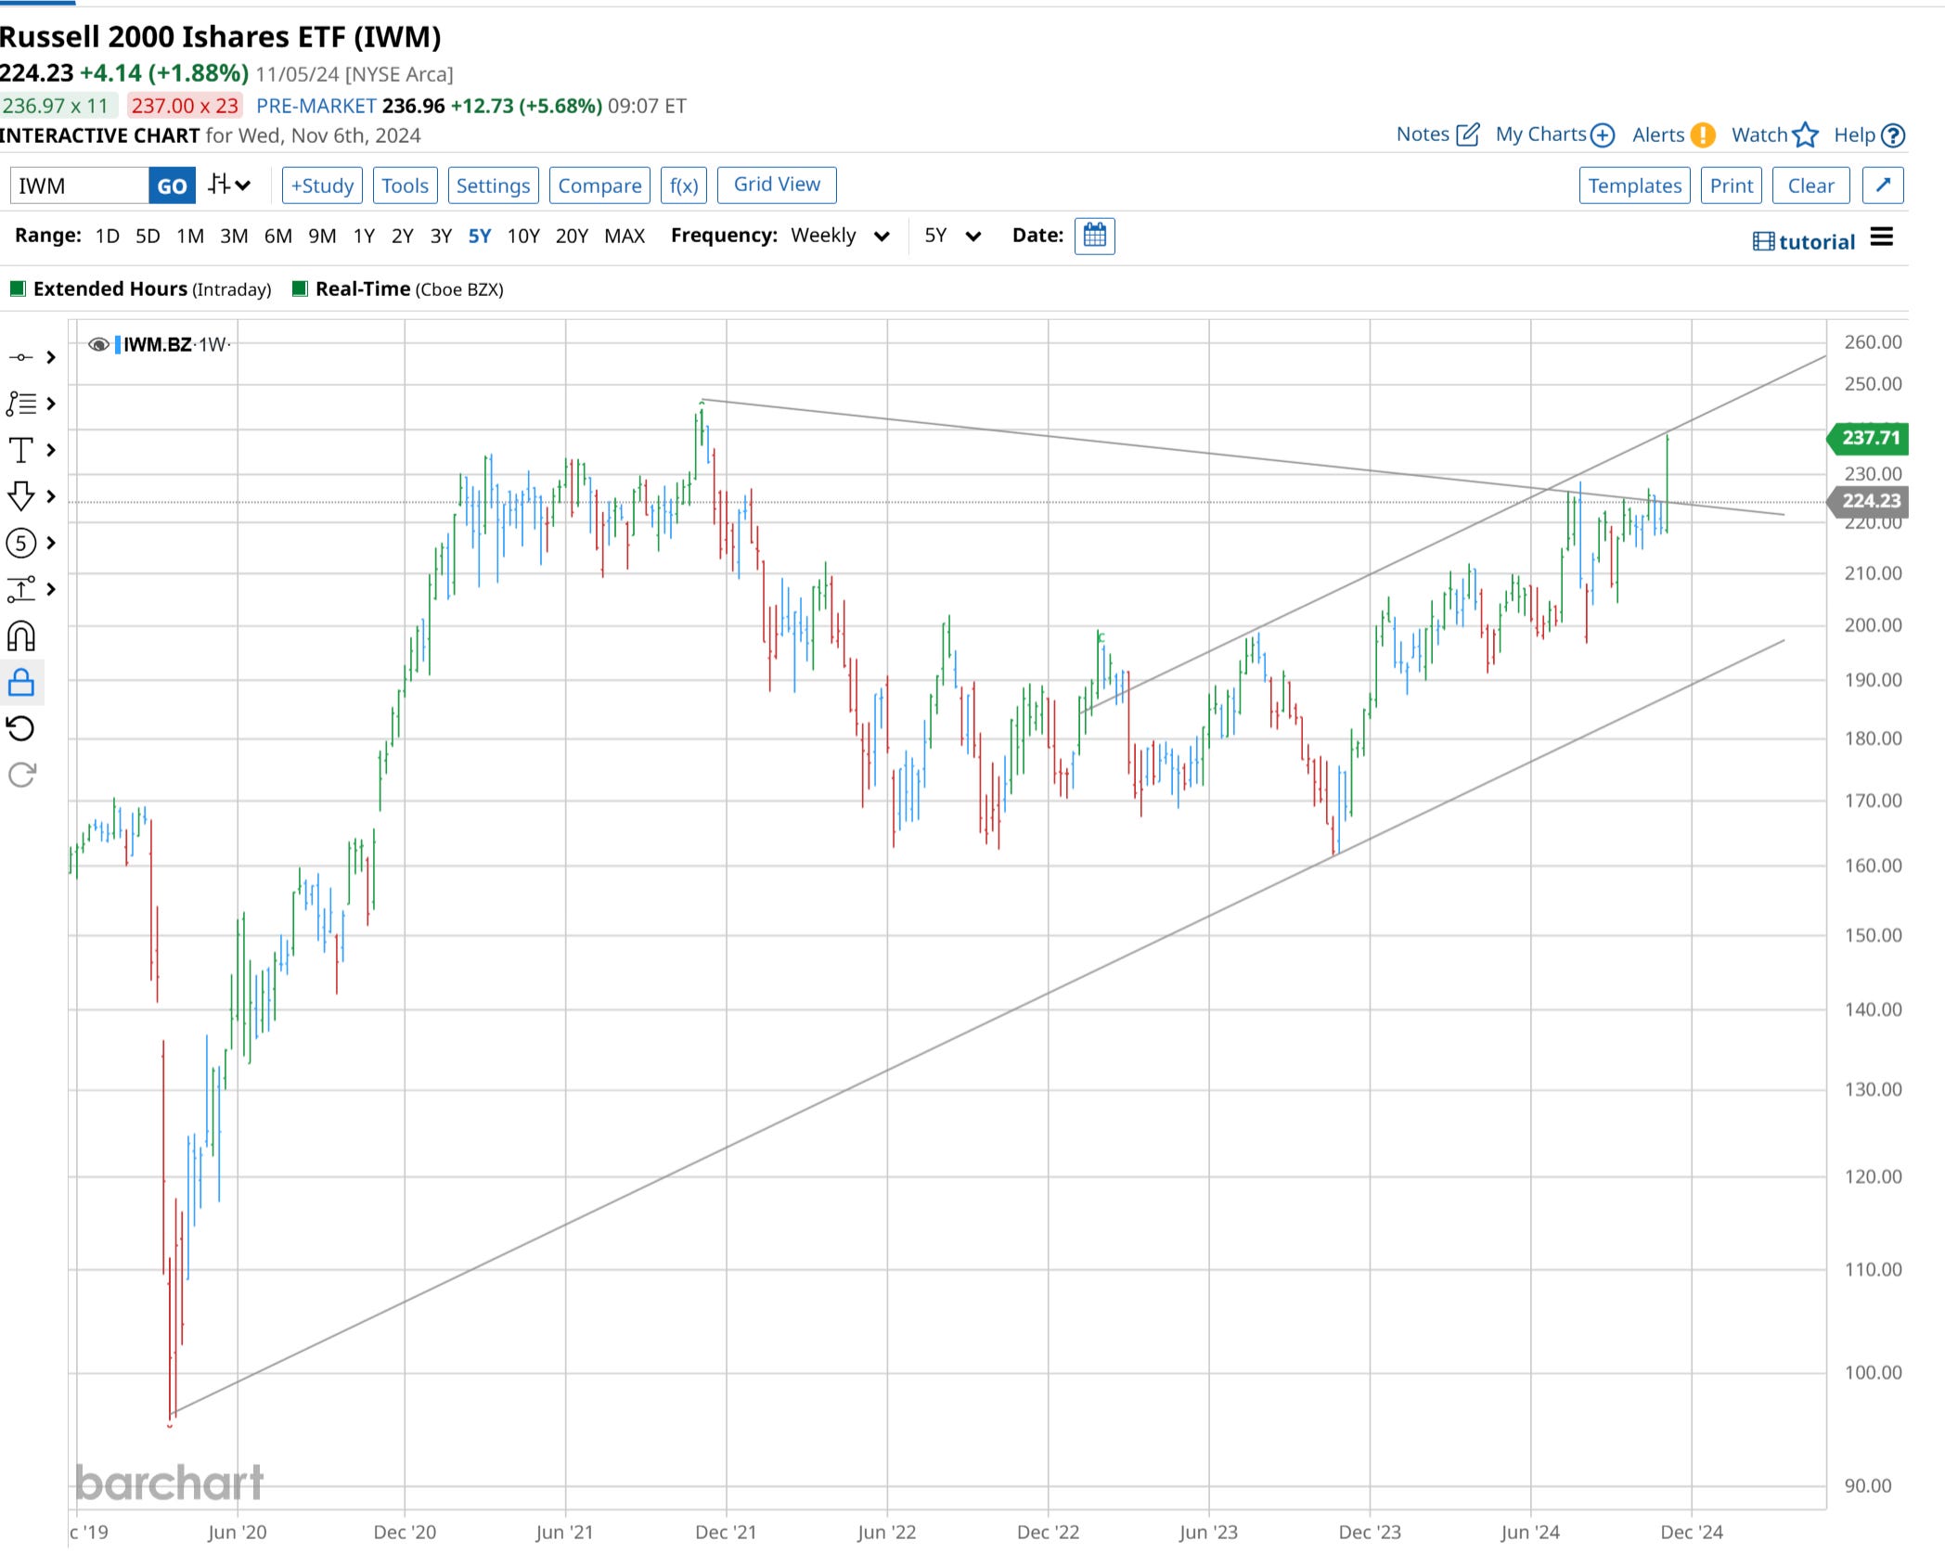Viewport: 1945px width, 1566px height.
Task: Select the 1M range option
Action: tap(189, 236)
